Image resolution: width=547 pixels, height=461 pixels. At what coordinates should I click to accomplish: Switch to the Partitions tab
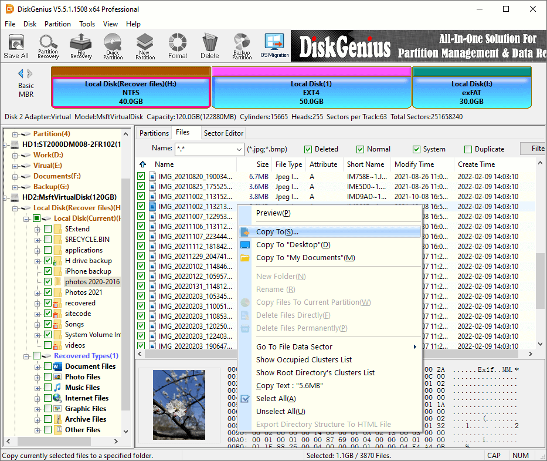154,133
